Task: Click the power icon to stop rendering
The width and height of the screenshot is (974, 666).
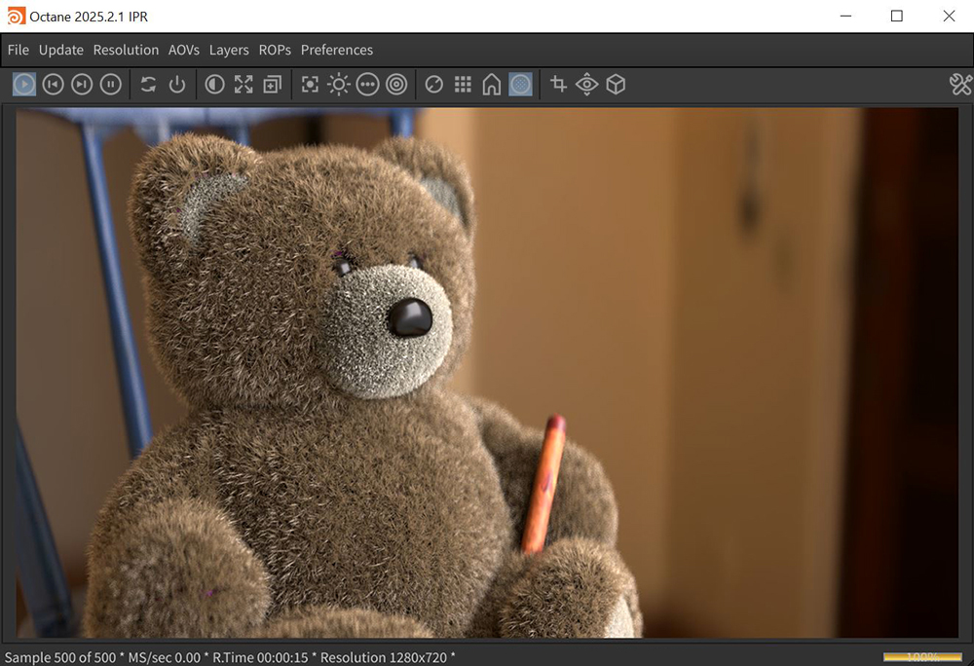Action: click(176, 85)
